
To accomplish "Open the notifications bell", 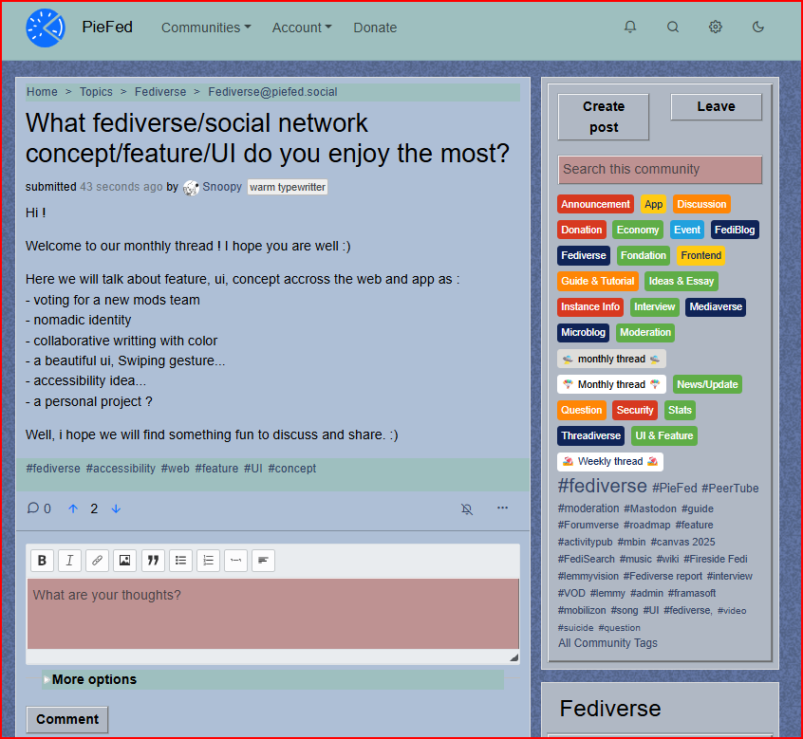I will click(x=630, y=27).
